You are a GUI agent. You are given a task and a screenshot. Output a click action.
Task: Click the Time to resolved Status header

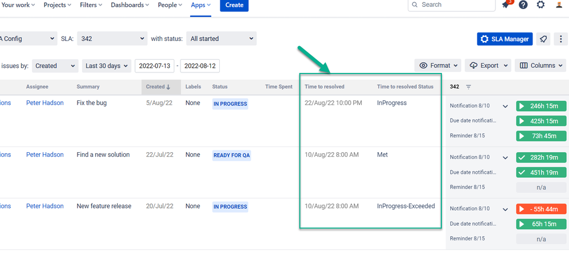tap(405, 87)
